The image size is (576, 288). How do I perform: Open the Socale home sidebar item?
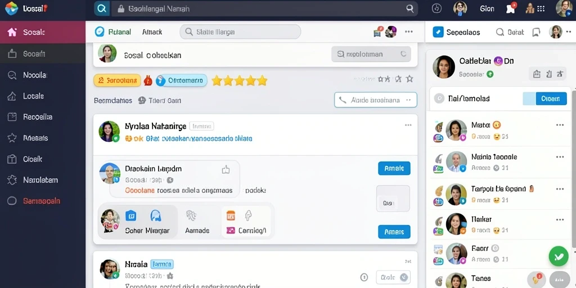43,32
